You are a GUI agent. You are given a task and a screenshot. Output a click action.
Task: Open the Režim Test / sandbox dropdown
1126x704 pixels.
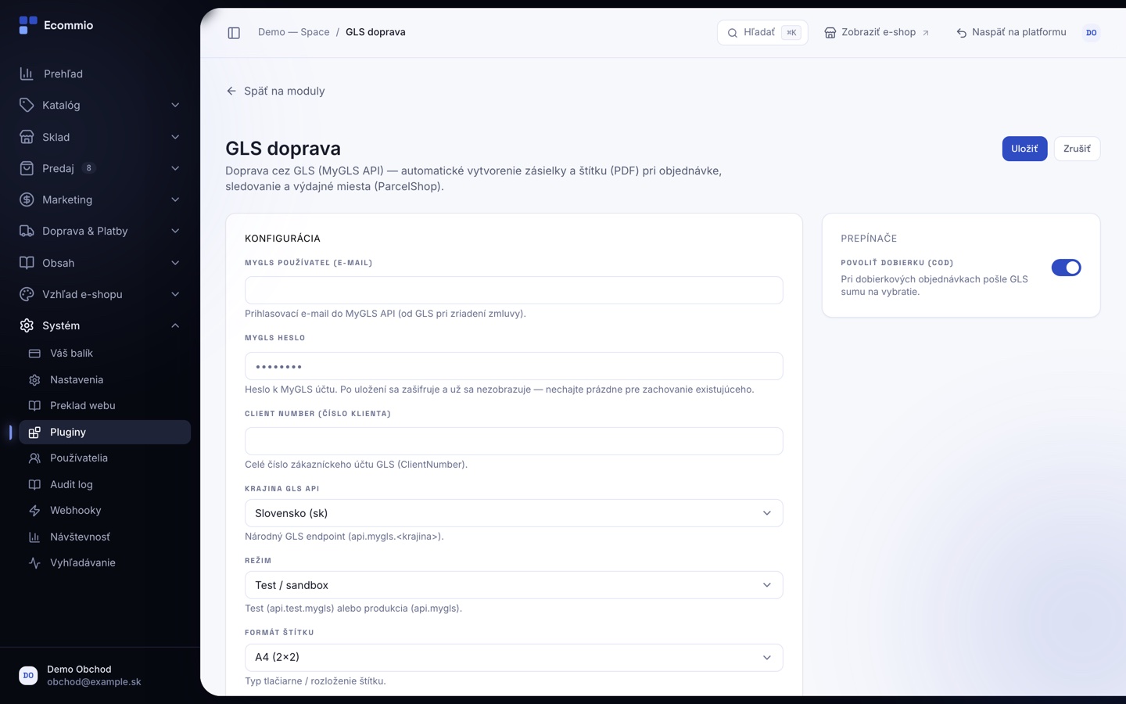click(514, 585)
